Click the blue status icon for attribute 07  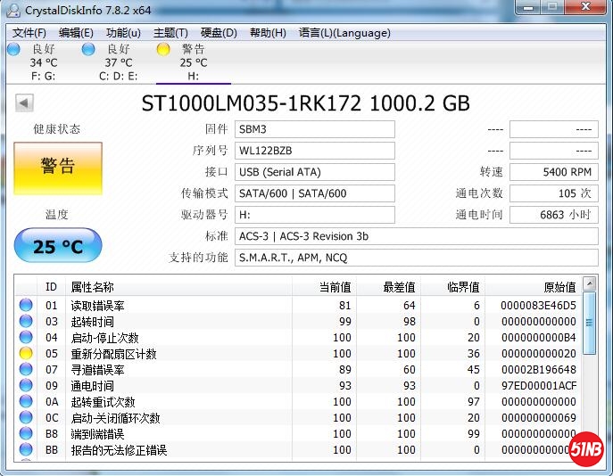(26, 370)
